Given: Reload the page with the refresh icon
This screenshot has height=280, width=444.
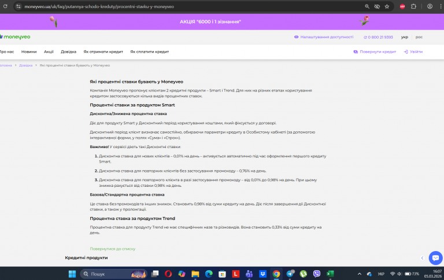Looking at the screenshot, I should pyautogui.click(x=5, y=6).
